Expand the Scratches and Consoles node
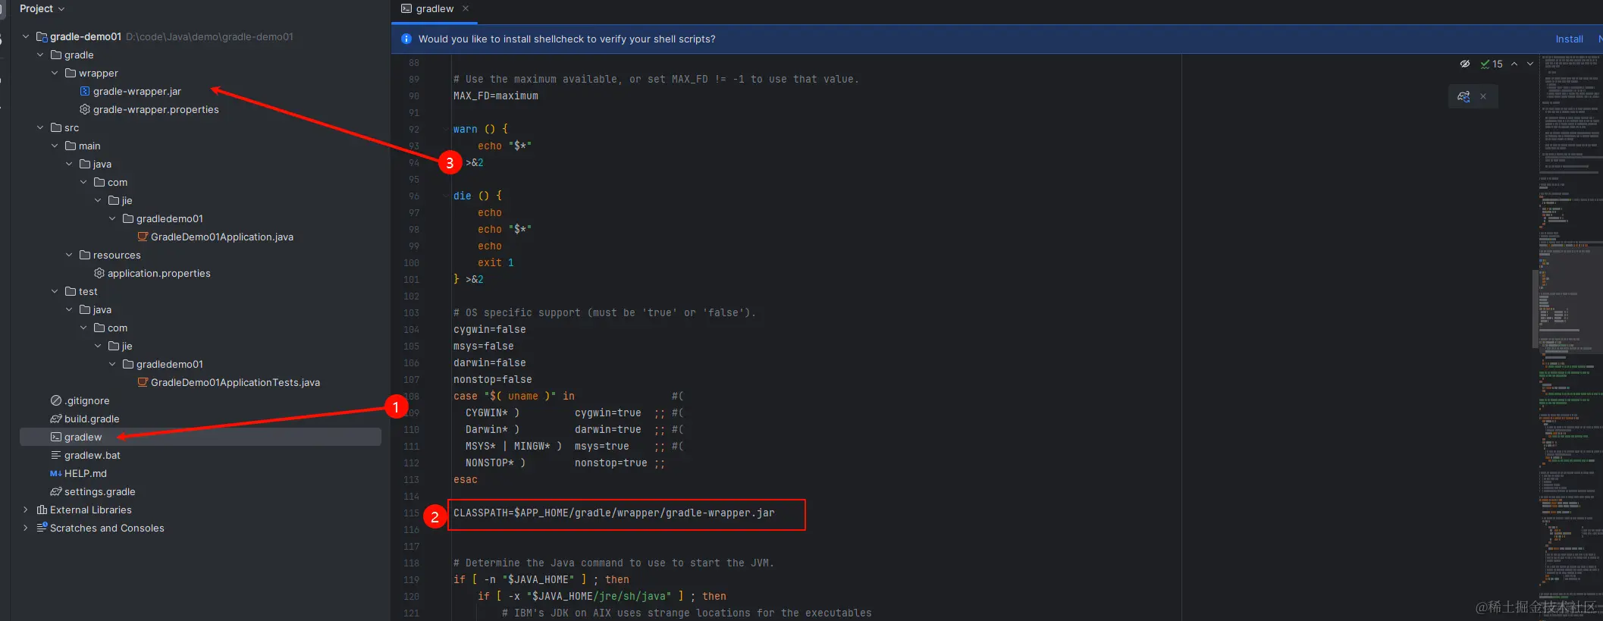The height and width of the screenshot is (621, 1603). point(26,528)
